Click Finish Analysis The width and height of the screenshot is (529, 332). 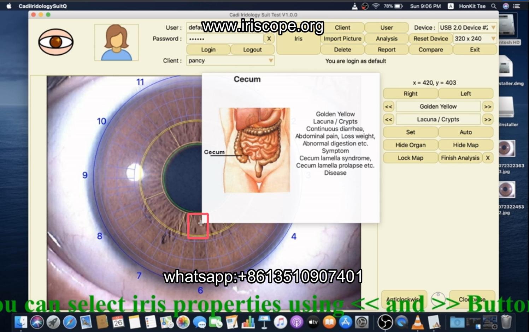(460, 158)
